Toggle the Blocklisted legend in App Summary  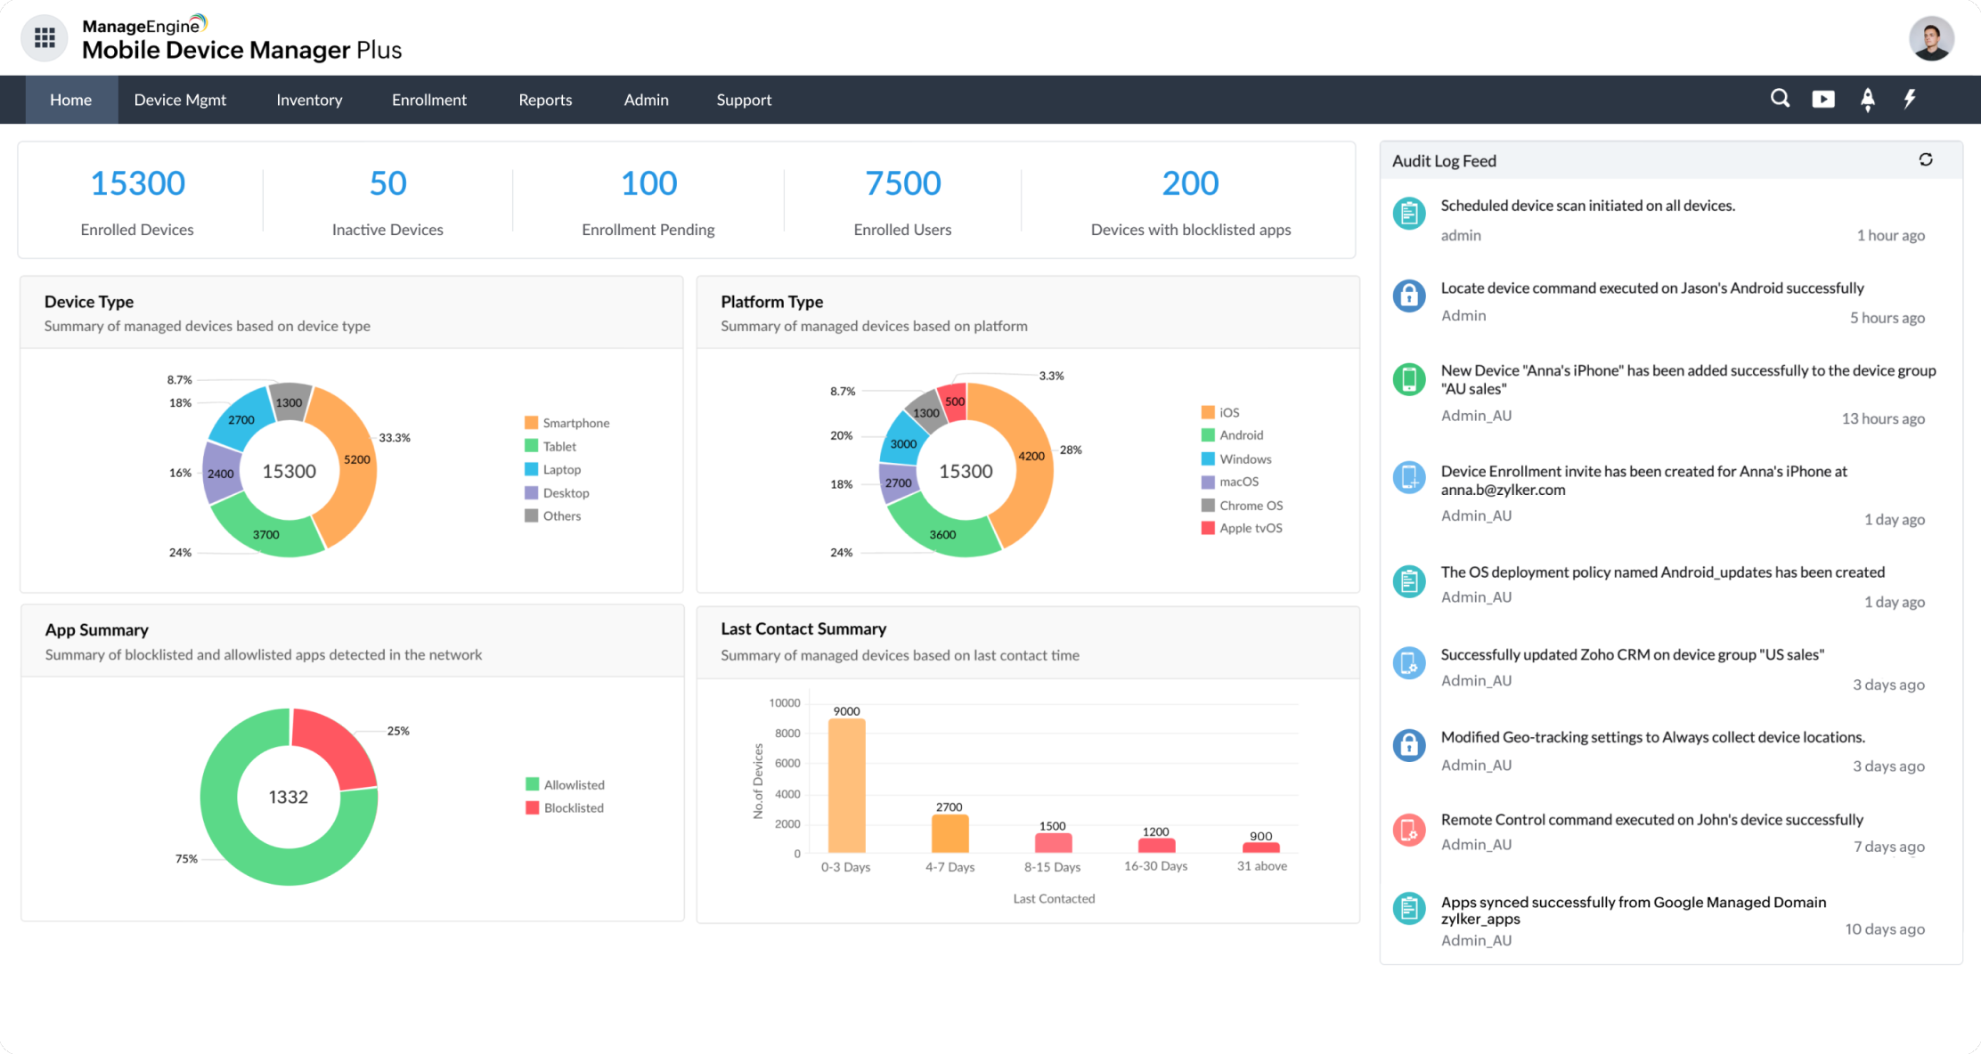pos(573,808)
